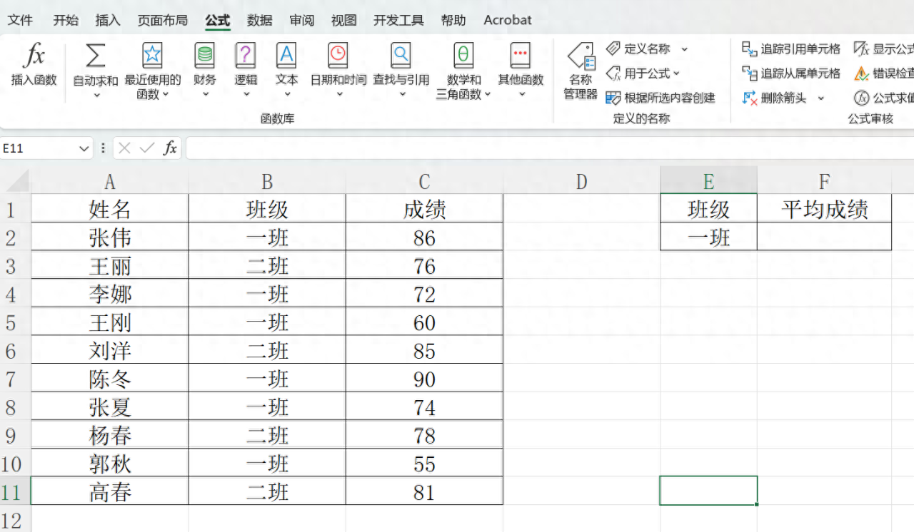
Task: Select cell with score 86
Action: 424,237
